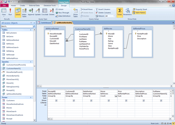Click the search magnifier in navigation pane
Screen dimensions: 175x125
34,26
